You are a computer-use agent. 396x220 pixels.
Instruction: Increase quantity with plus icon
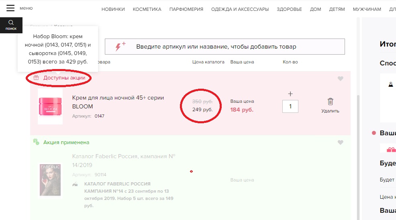click(290, 94)
